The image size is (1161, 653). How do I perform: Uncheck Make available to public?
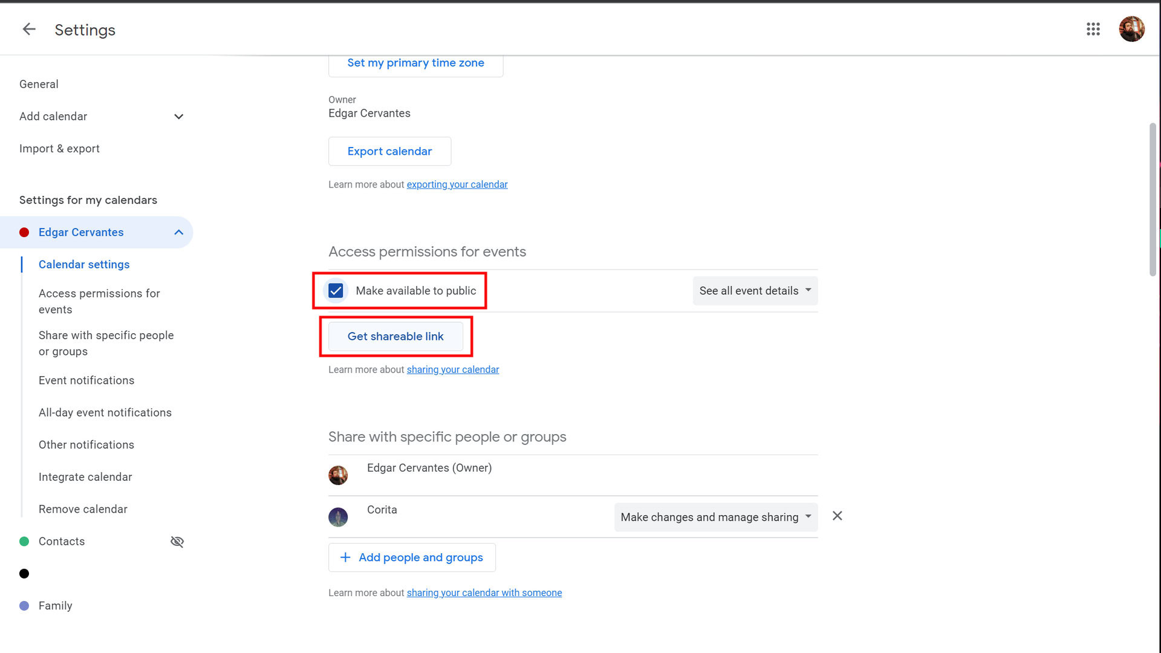pos(336,291)
